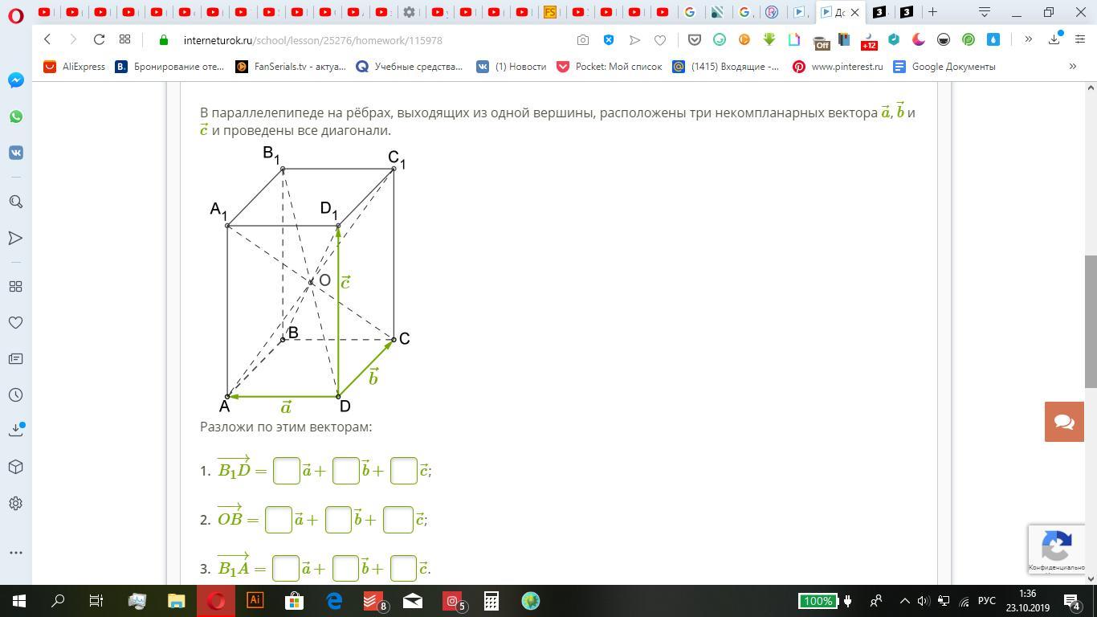Reload the current page
Image resolution: width=1097 pixels, height=617 pixels.
(x=99, y=39)
